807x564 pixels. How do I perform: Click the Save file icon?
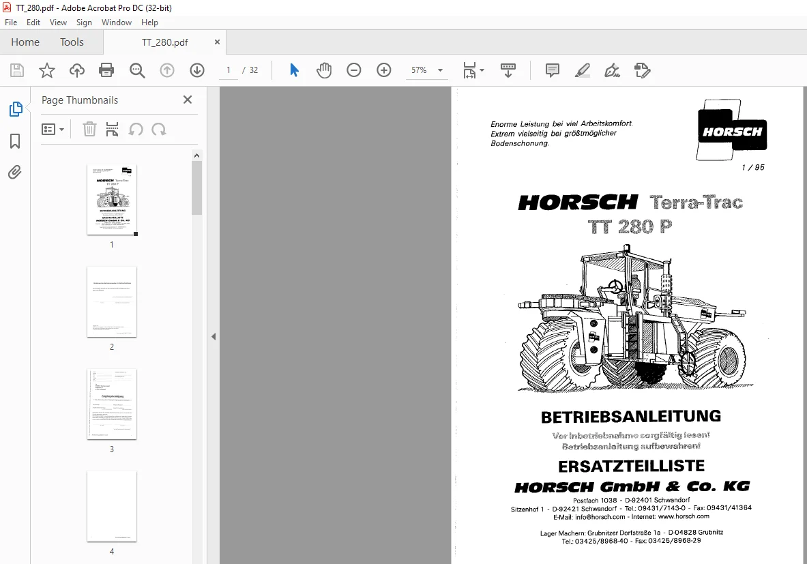click(17, 70)
